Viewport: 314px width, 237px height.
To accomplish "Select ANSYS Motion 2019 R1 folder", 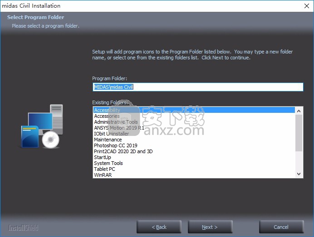I will tap(119, 128).
